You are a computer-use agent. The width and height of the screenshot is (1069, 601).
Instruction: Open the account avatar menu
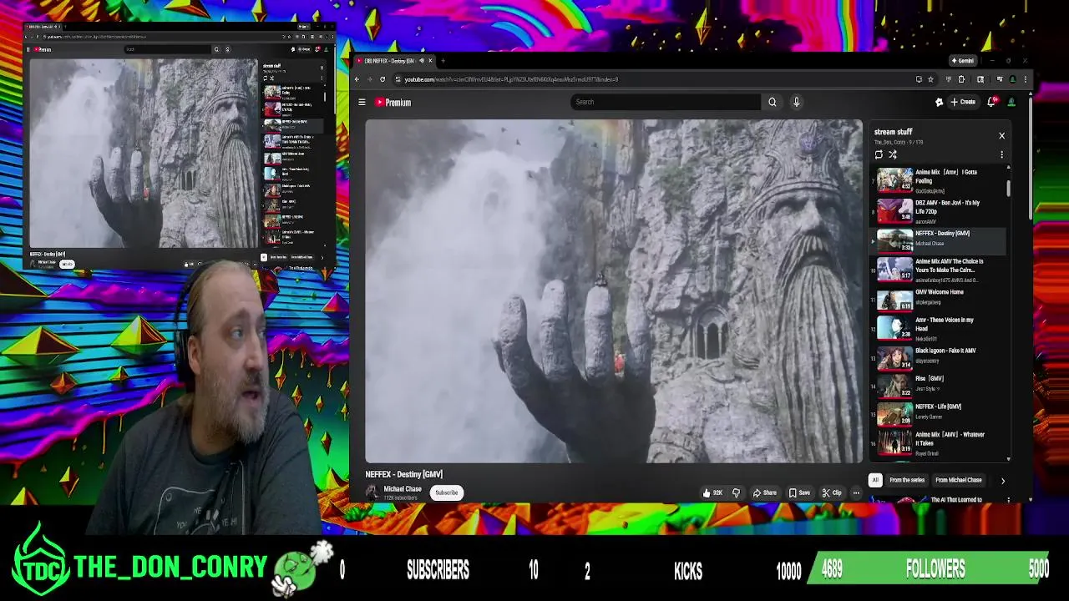tap(1011, 102)
